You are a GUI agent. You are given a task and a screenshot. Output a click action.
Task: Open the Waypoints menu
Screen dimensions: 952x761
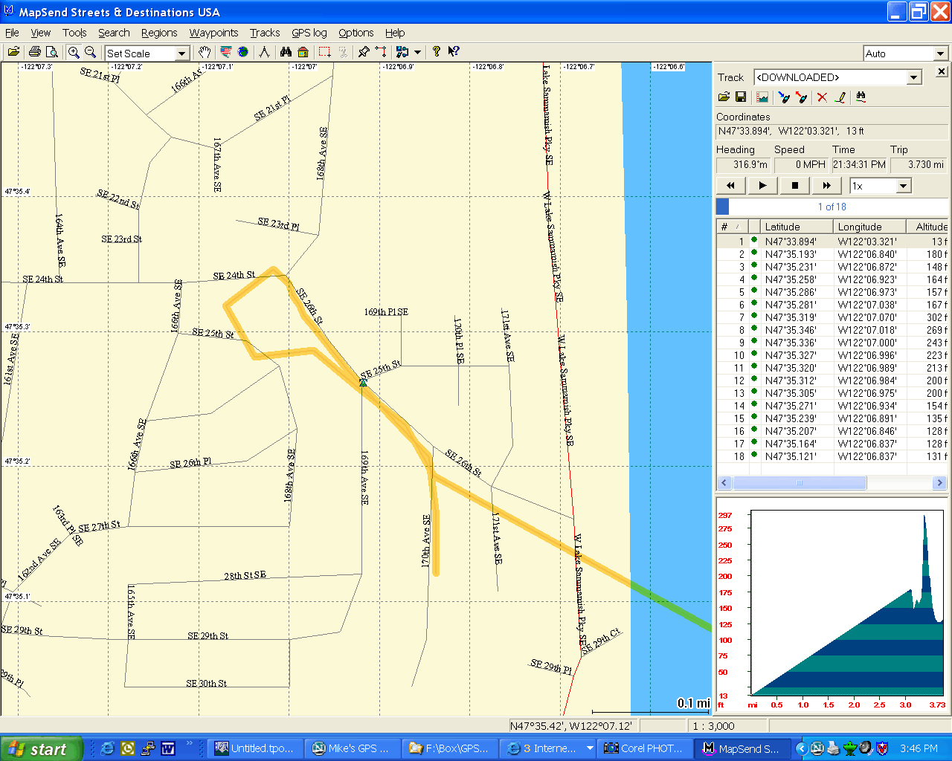pyautogui.click(x=213, y=33)
